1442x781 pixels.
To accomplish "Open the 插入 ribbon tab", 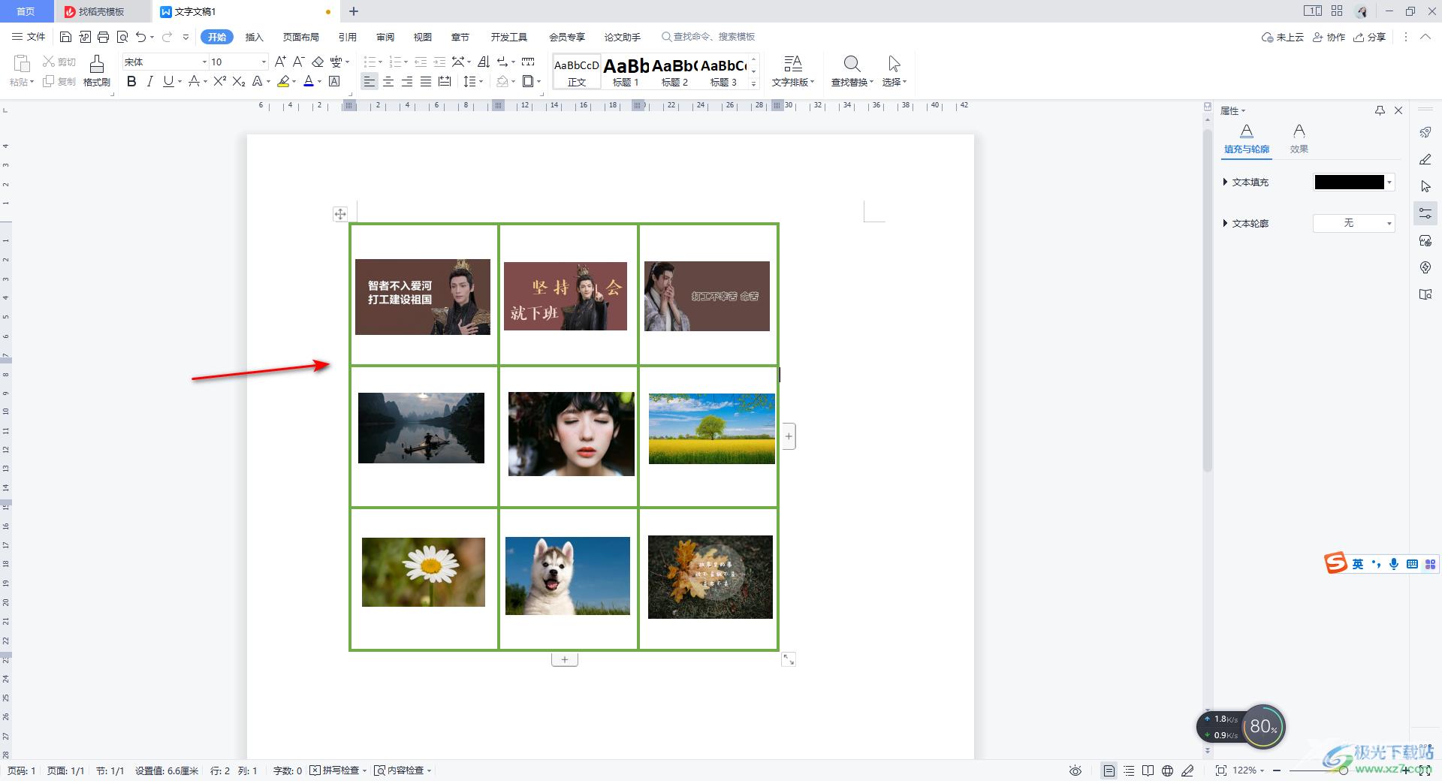I will coord(255,37).
